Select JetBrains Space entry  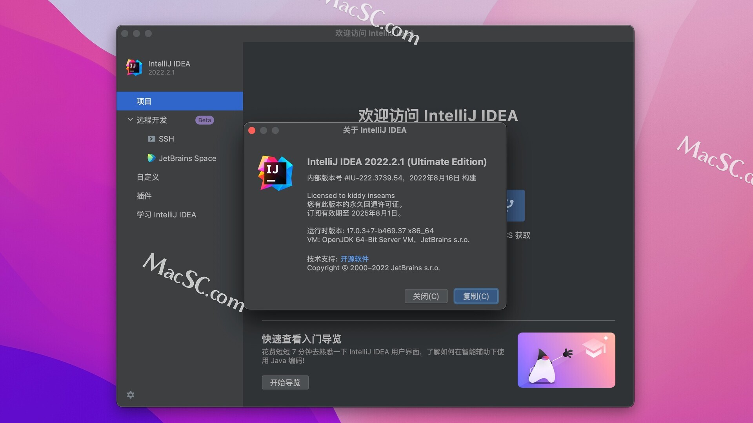187,158
